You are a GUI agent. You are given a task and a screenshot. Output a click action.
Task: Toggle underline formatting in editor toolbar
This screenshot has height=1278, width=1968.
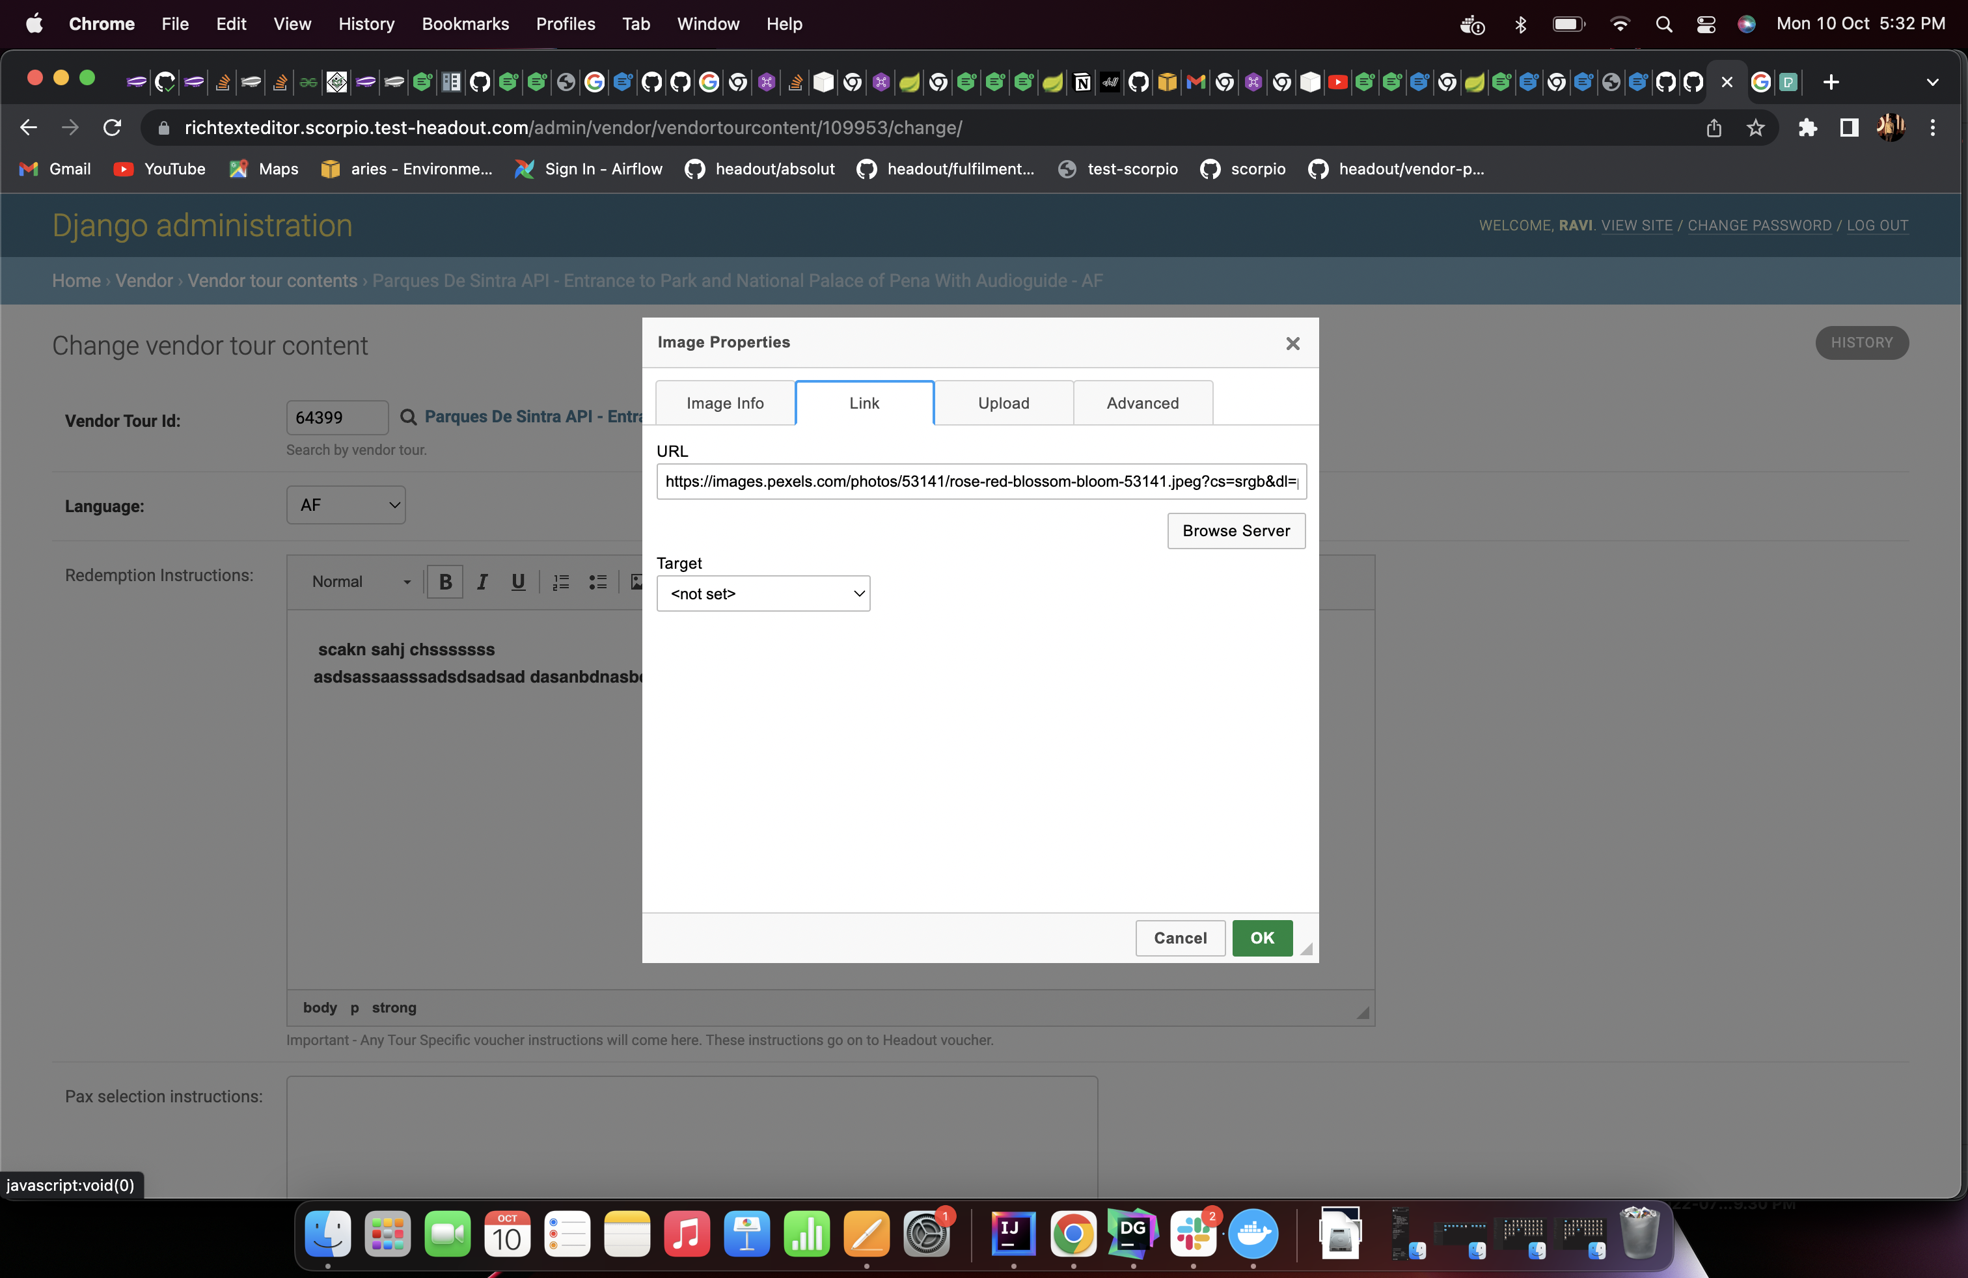[x=519, y=581]
